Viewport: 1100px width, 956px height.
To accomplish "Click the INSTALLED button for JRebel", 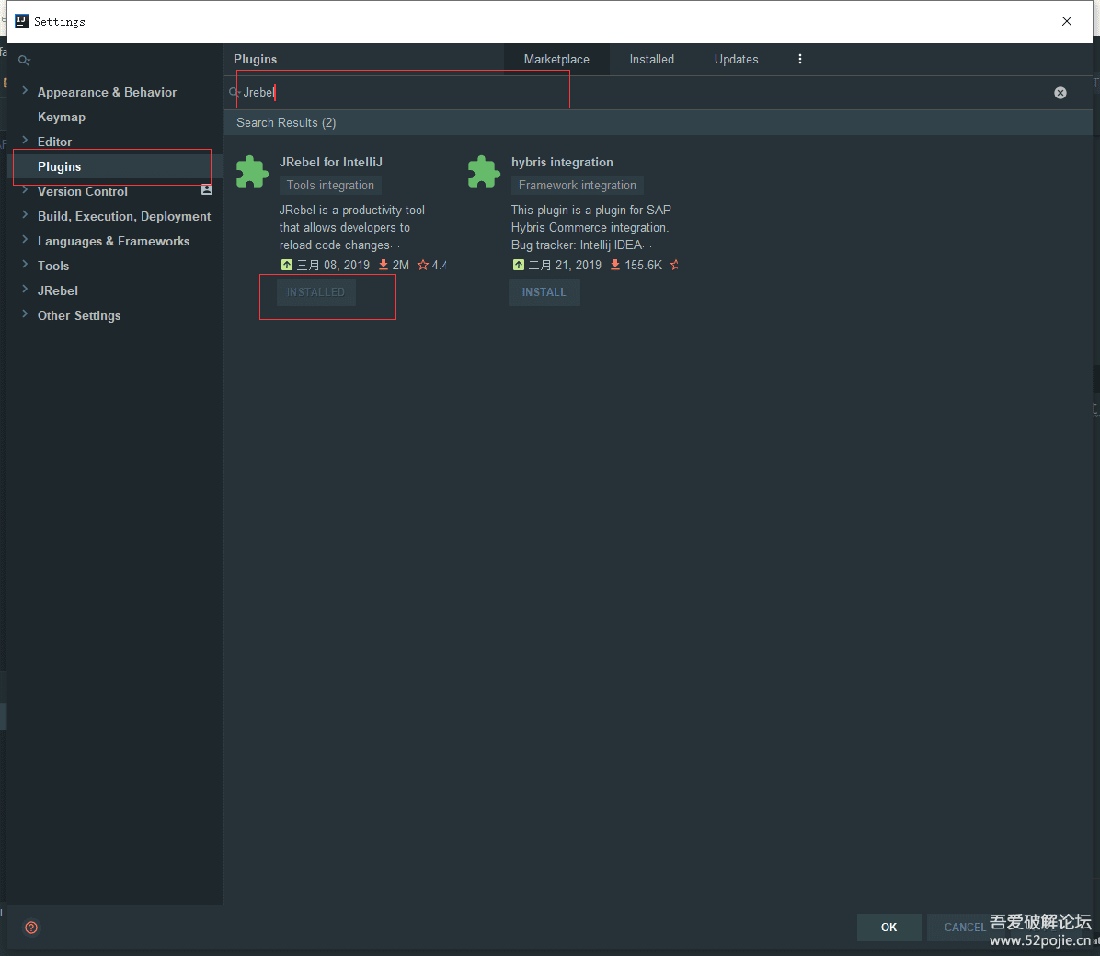I will pos(315,292).
